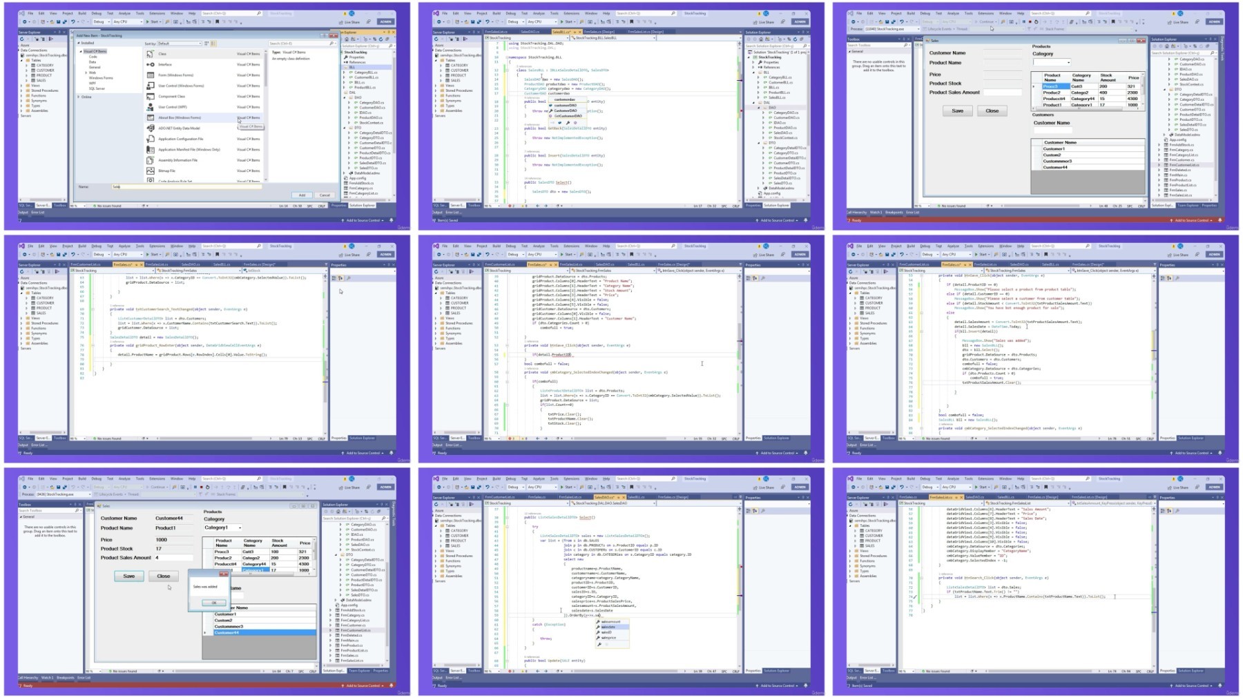The height and width of the screenshot is (698, 1243).
Task: Click Save beside the 'Sales was added' message box
Action: pyautogui.click(x=128, y=576)
